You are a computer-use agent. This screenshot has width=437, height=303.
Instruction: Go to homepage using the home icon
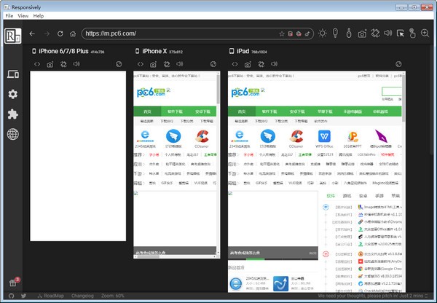[74, 34]
